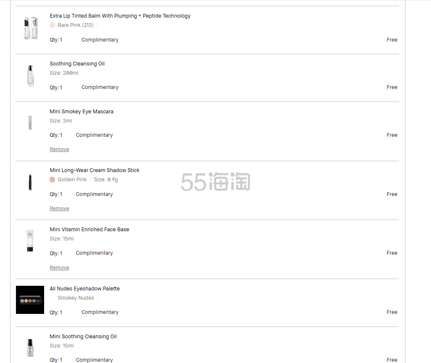Open the Mini Soothing Cleansing Oil thumbnail
Viewport: 431px width, 363px height.
tap(30, 347)
